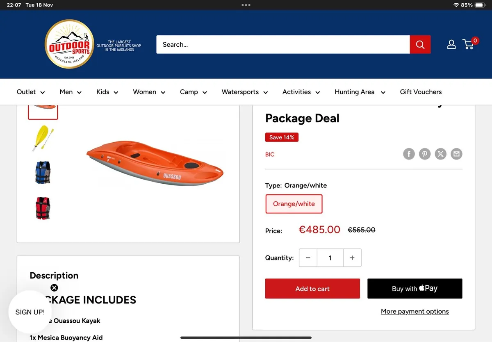Image resolution: width=492 pixels, height=342 pixels.
Task: Decrease quantity with minus button
Action: [308, 258]
